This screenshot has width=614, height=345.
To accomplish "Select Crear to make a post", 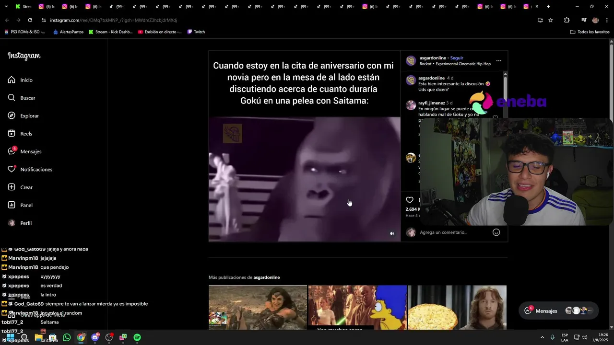I will (x=20, y=187).
